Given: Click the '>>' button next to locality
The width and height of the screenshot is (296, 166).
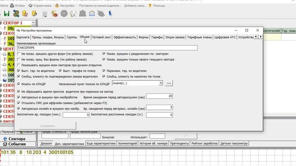Looking at the screenshot, I should pos(169,83).
